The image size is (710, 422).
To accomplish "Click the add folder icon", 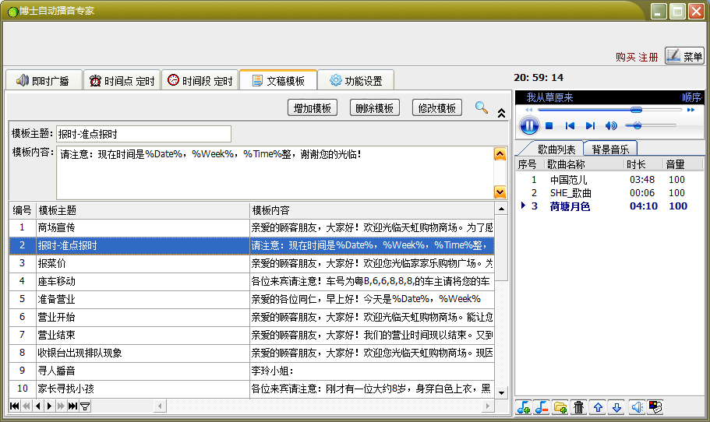I will [560, 407].
